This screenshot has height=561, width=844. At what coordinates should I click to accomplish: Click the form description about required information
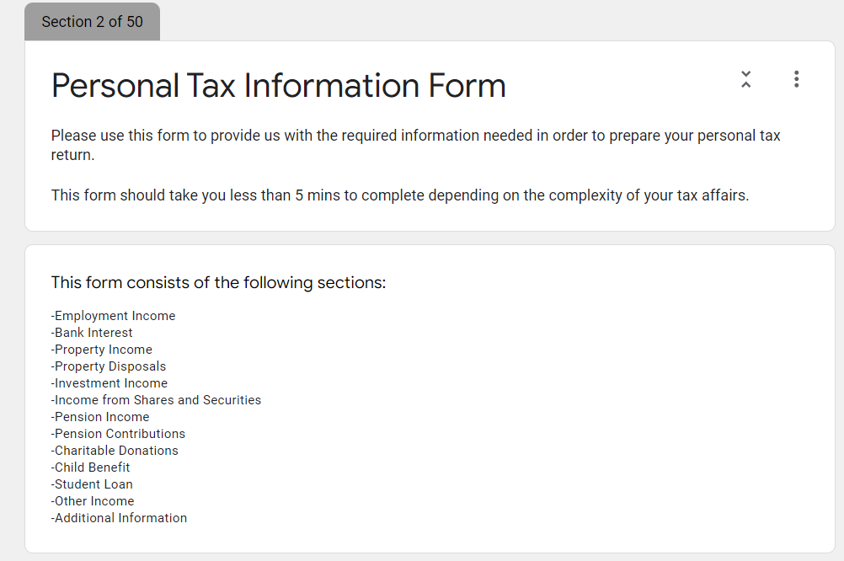coord(415,145)
